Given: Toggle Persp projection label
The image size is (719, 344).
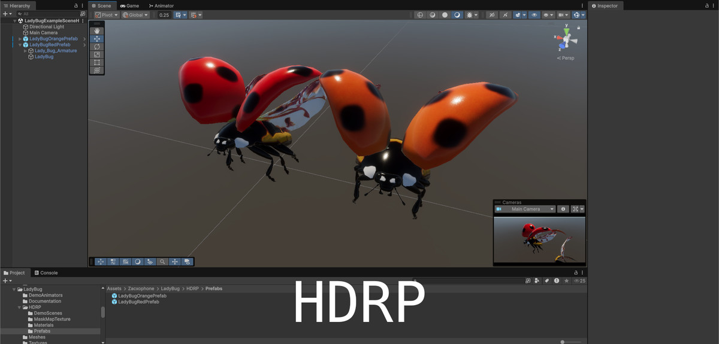Looking at the screenshot, I should pos(566,58).
